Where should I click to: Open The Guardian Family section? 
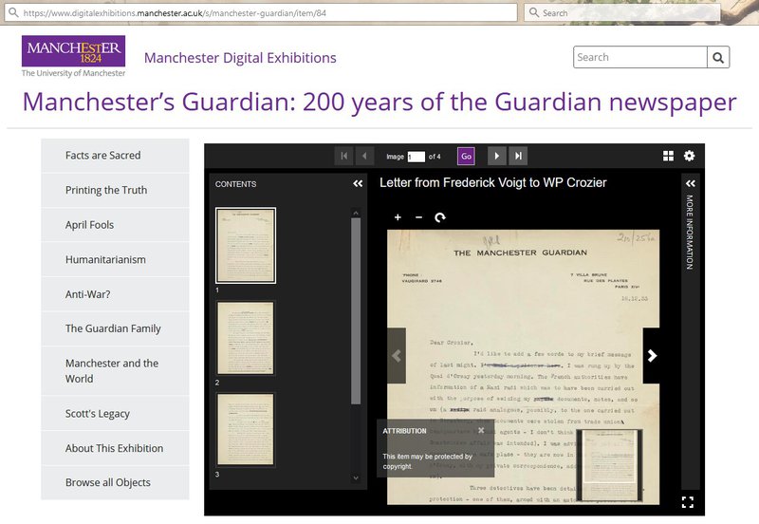[x=115, y=328]
